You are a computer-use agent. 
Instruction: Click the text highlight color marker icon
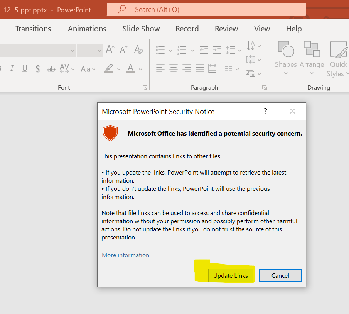tap(109, 69)
